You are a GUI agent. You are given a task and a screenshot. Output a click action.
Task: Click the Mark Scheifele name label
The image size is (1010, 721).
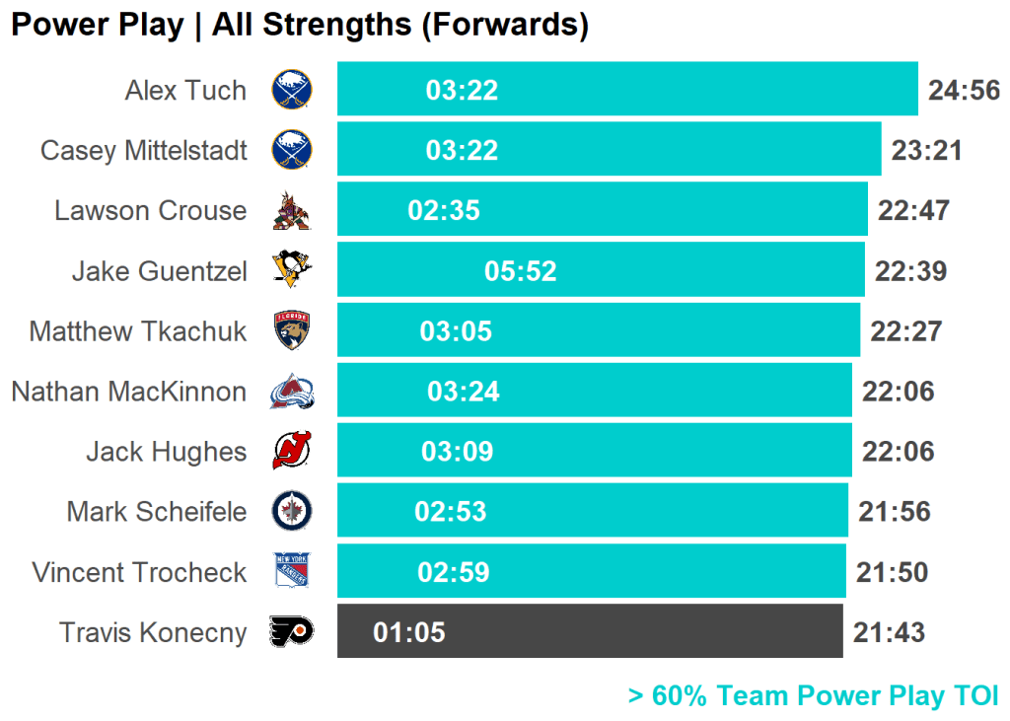coord(156,512)
